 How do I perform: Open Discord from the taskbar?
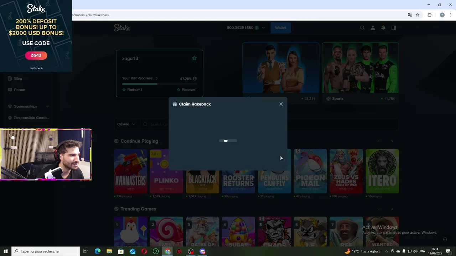203,251
